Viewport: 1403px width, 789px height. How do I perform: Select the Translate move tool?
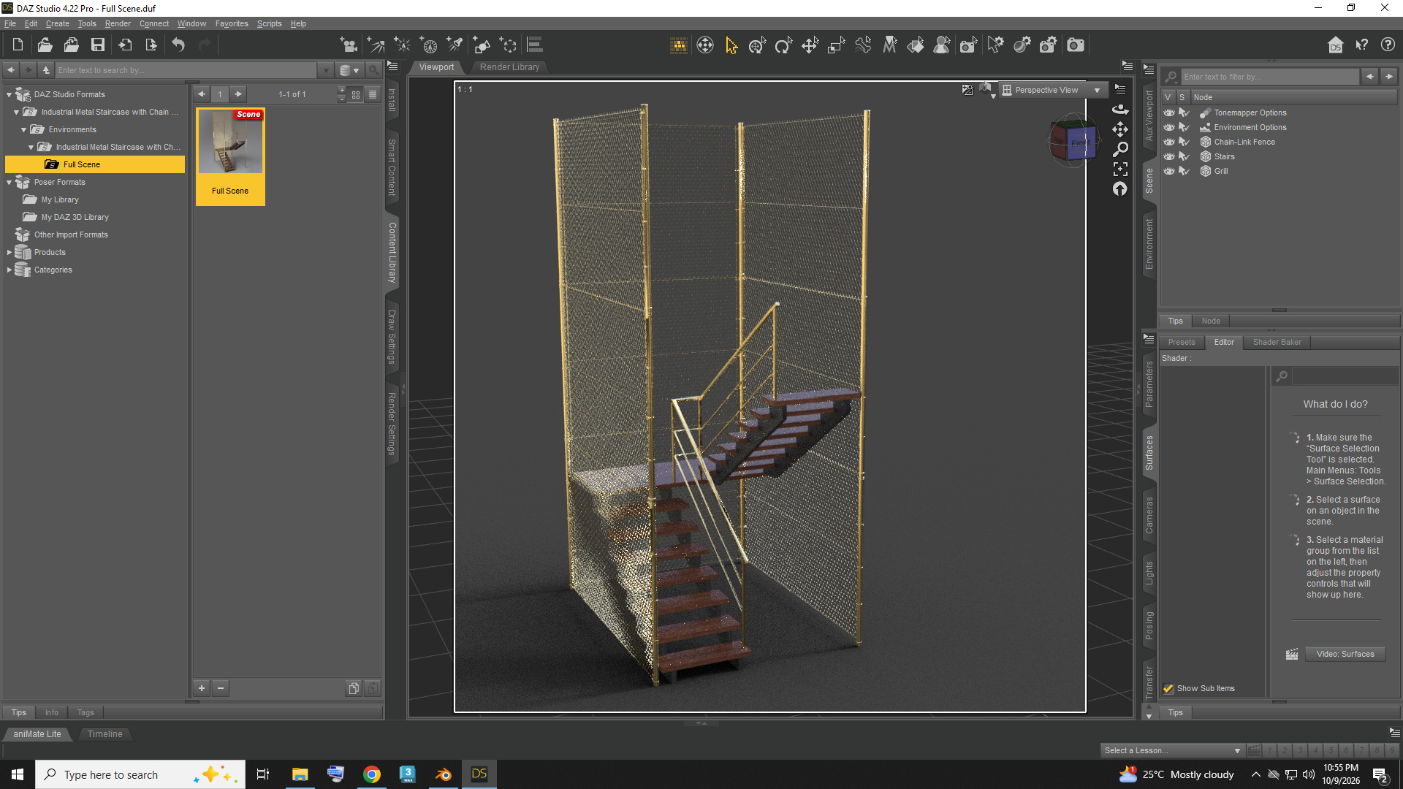pyautogui.click(x=810, y=45)
